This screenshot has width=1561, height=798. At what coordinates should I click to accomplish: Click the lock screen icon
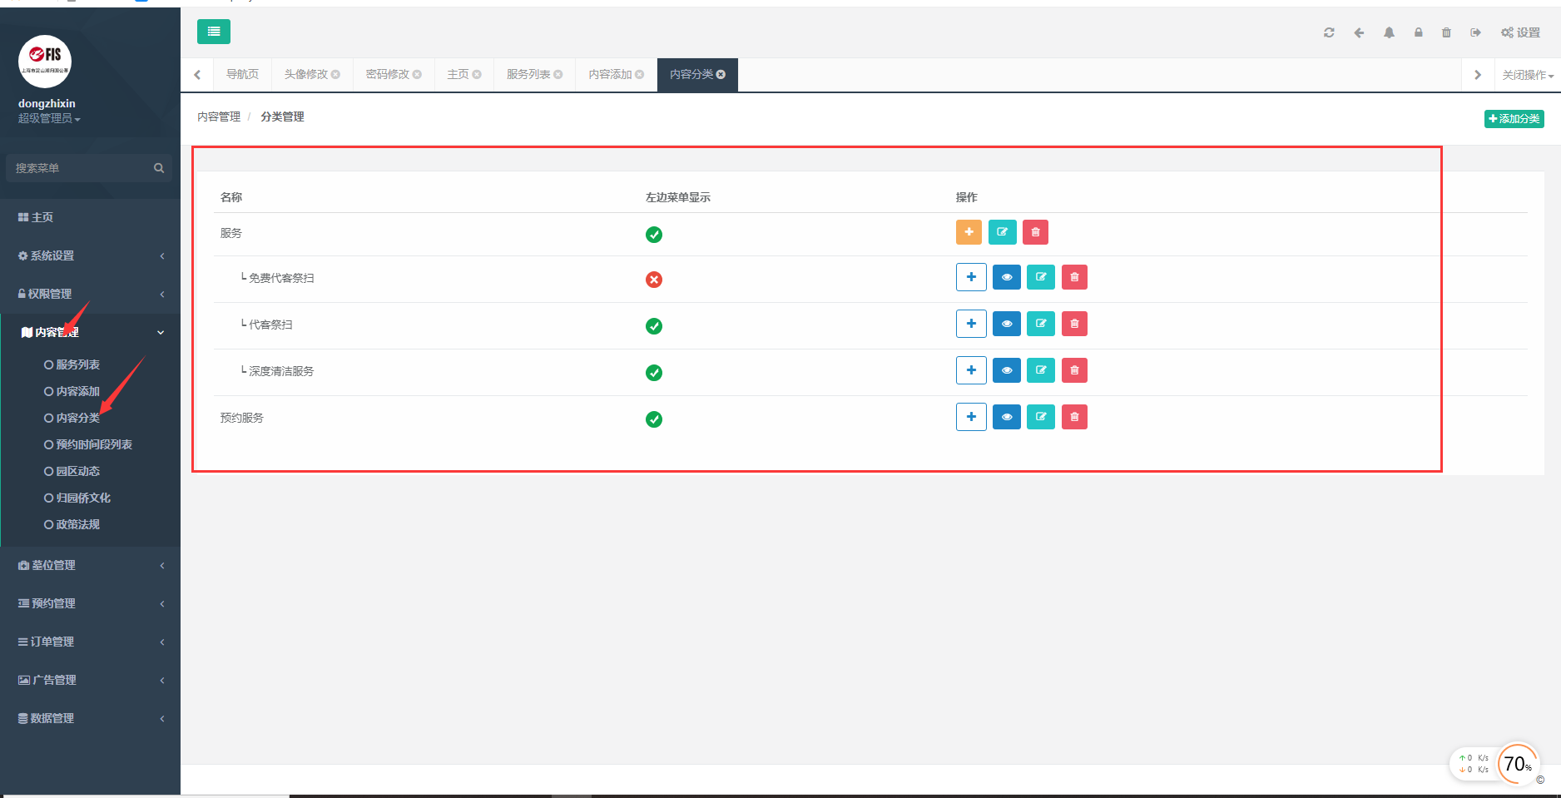coord(1418,32)
